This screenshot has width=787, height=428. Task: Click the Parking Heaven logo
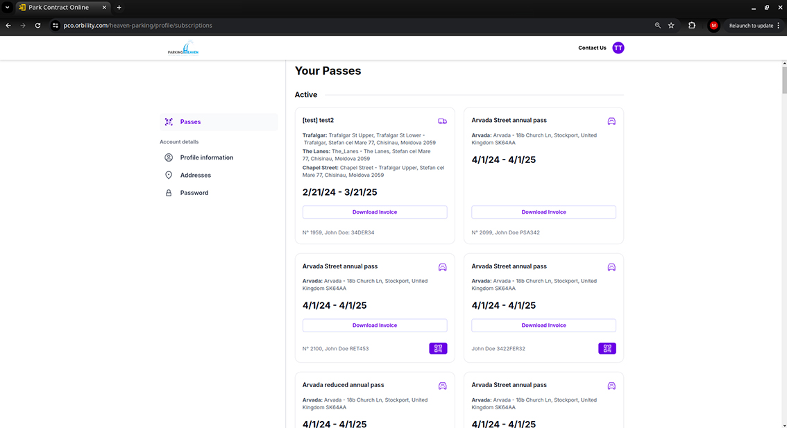[183, 49]
